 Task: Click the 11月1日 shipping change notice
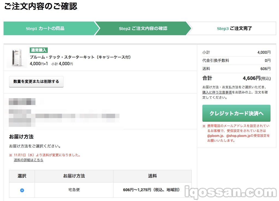pyautogui.click(x=45, y=155)
